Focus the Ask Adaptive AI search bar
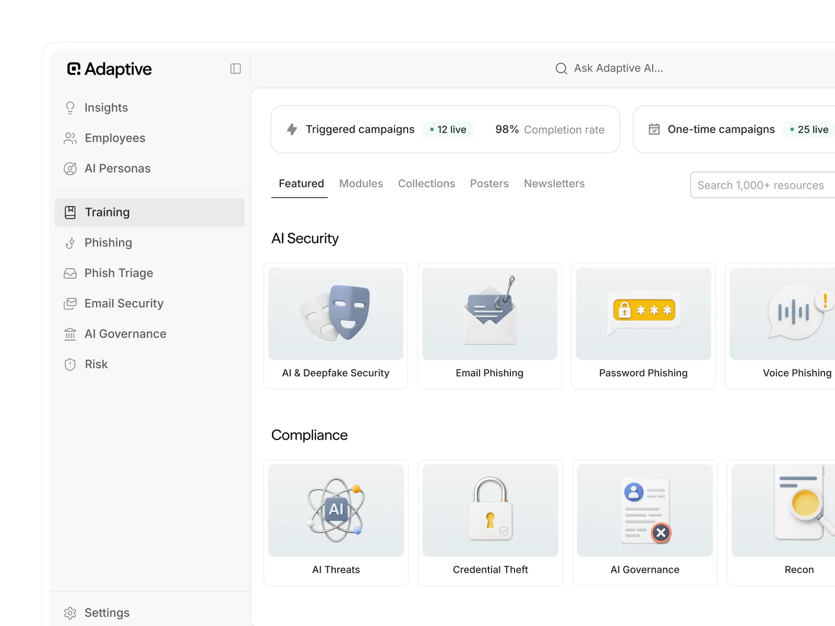This screenshot has height=626, width=835. point(609,68)
